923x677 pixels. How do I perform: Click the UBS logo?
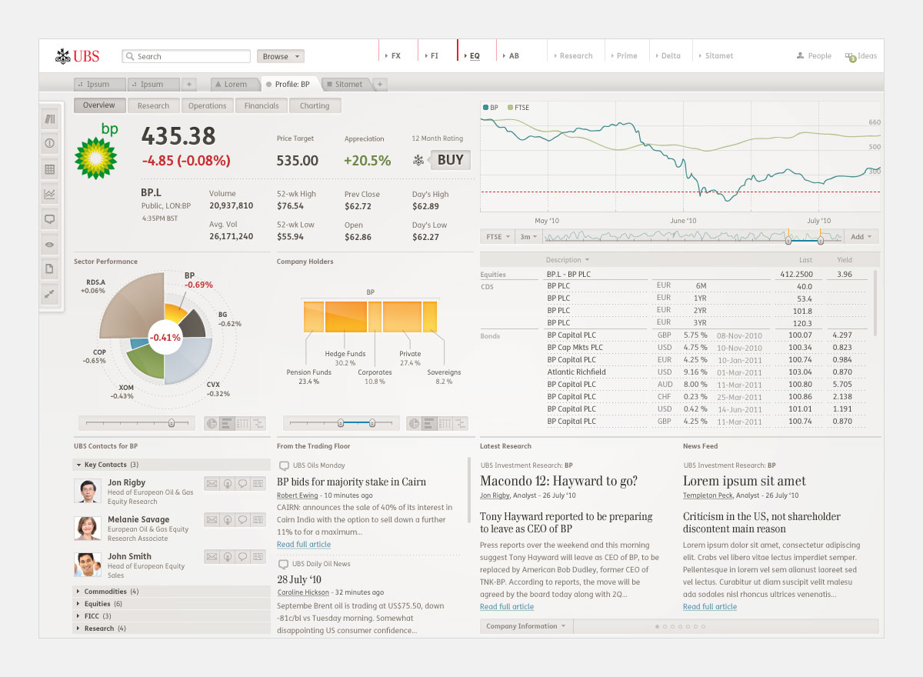78,56
